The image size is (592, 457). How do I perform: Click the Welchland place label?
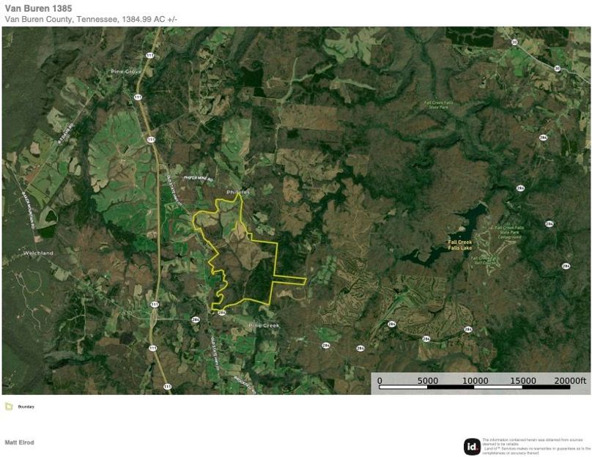[x=38, y=253]
